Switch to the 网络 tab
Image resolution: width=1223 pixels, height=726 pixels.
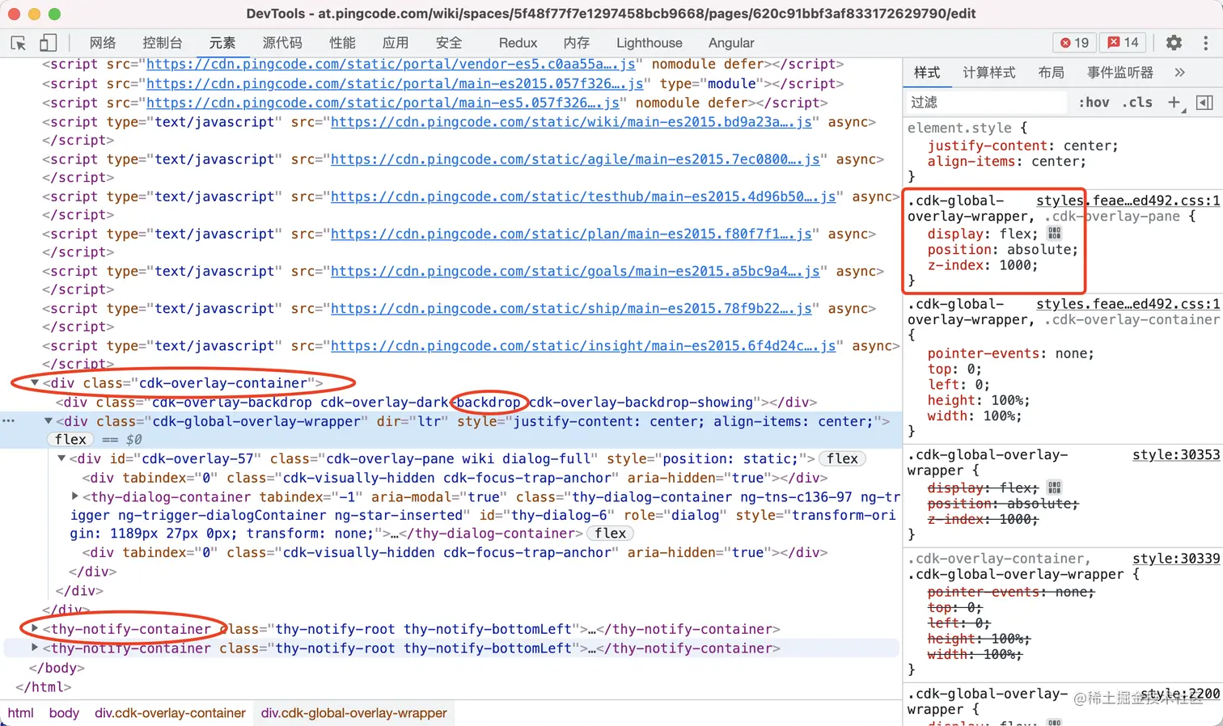point(103,43)
